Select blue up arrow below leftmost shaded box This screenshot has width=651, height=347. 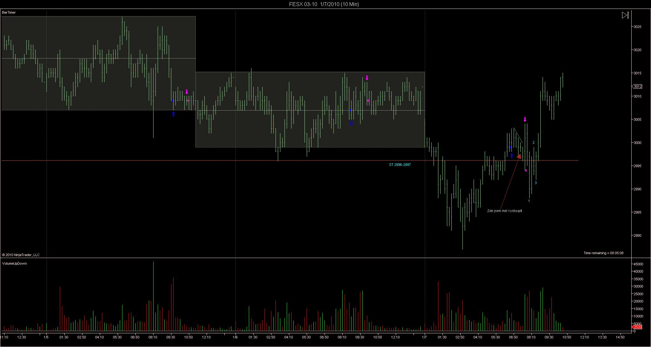pyautogui.click(x=173, y=114)
